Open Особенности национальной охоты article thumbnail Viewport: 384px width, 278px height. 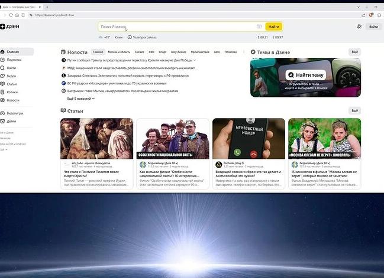click(173, 139)
